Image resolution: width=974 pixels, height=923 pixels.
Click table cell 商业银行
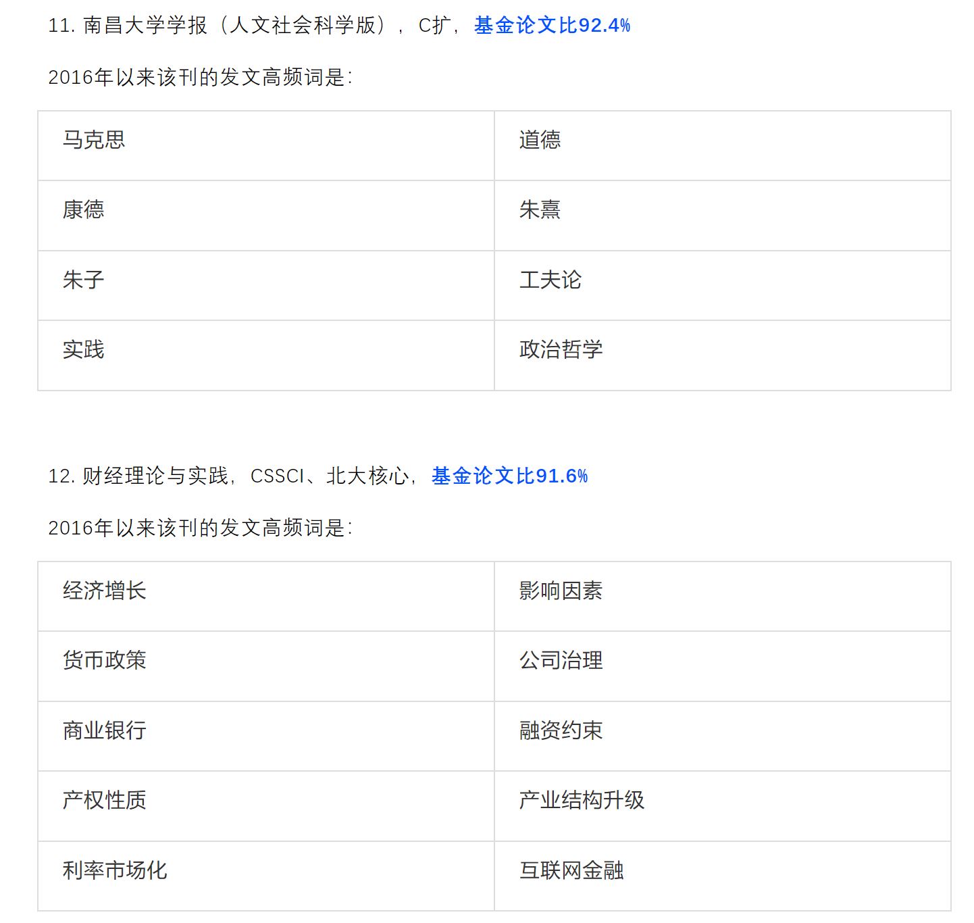pos(266,737)
